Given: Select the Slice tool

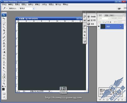Looking at the screenshot, I should (x=4, y=33).
